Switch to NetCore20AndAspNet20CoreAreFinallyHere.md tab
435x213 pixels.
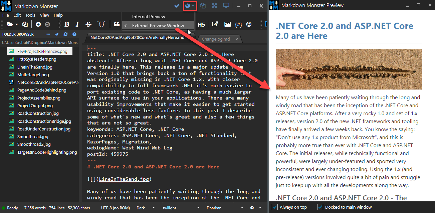tap(137, 38)
